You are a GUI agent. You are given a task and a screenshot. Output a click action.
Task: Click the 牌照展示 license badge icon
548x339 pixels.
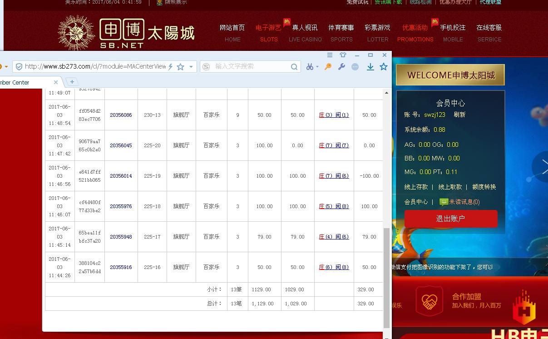[x=158, y=3]
